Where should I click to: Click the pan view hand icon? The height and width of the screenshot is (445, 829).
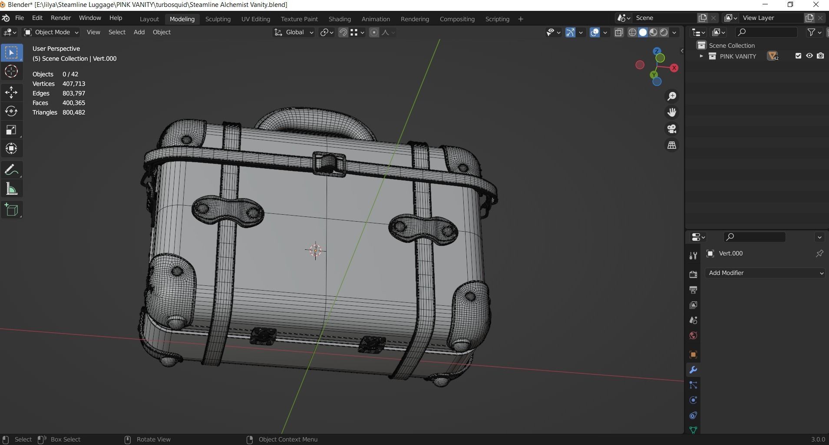tap(672, 112)
